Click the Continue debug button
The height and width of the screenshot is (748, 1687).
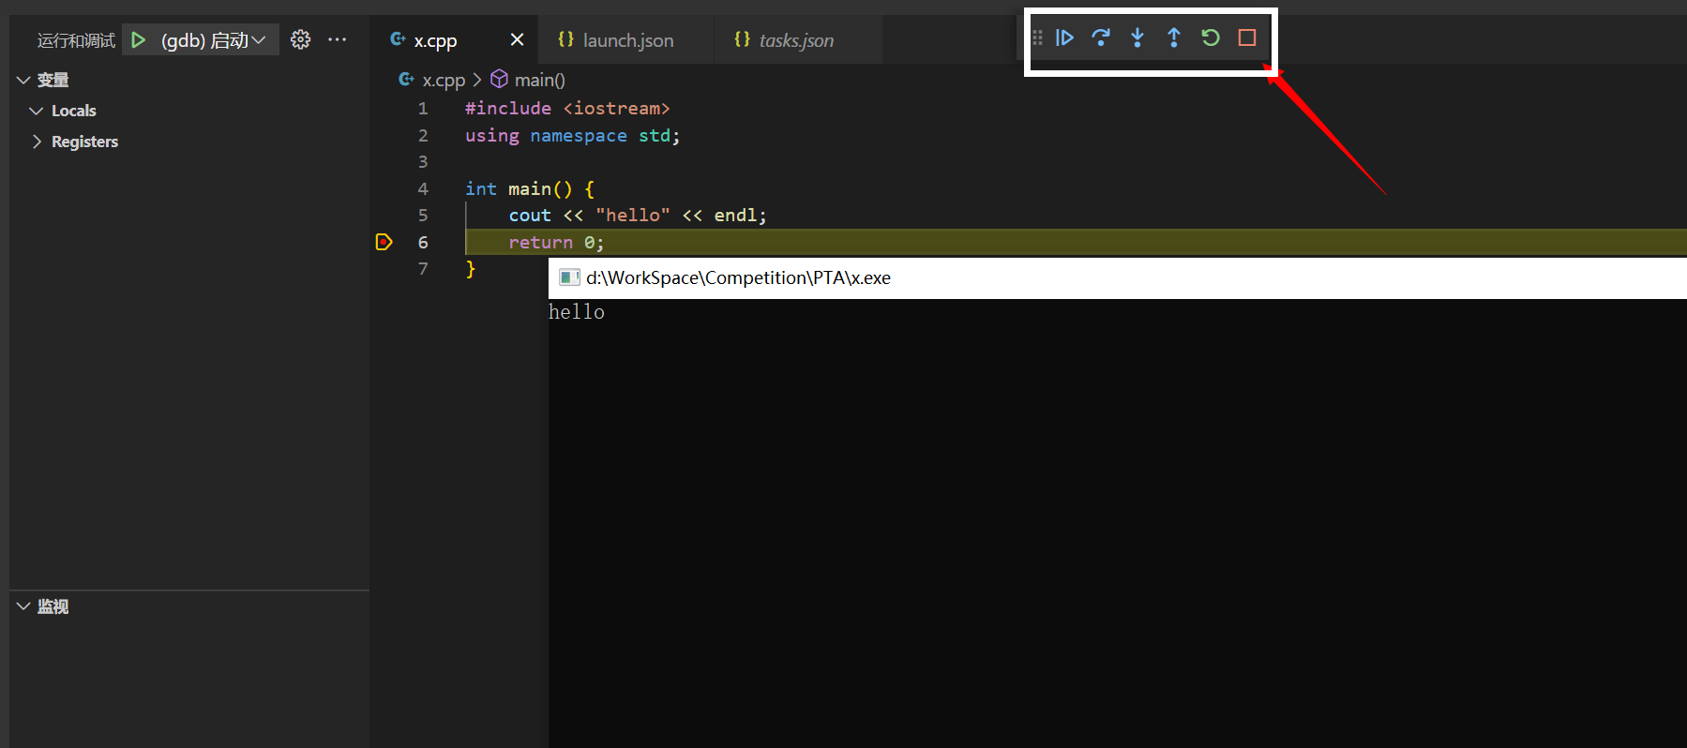[x=1064, y=37]
